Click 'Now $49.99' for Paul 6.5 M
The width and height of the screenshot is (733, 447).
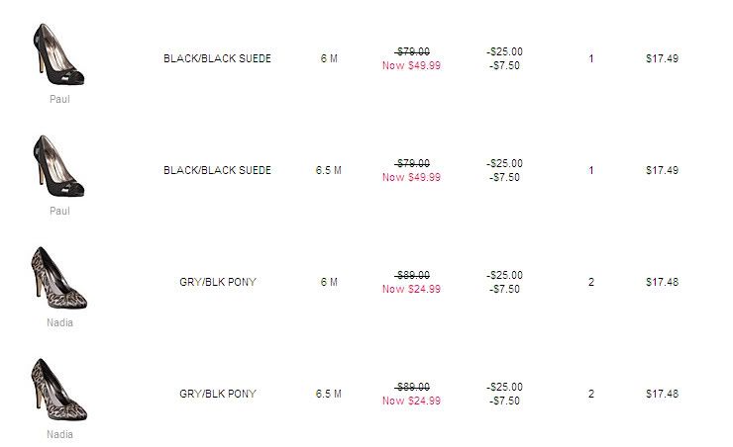[411, 178]
